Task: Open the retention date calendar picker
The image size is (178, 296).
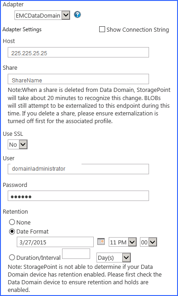Action: click(101, 242)
